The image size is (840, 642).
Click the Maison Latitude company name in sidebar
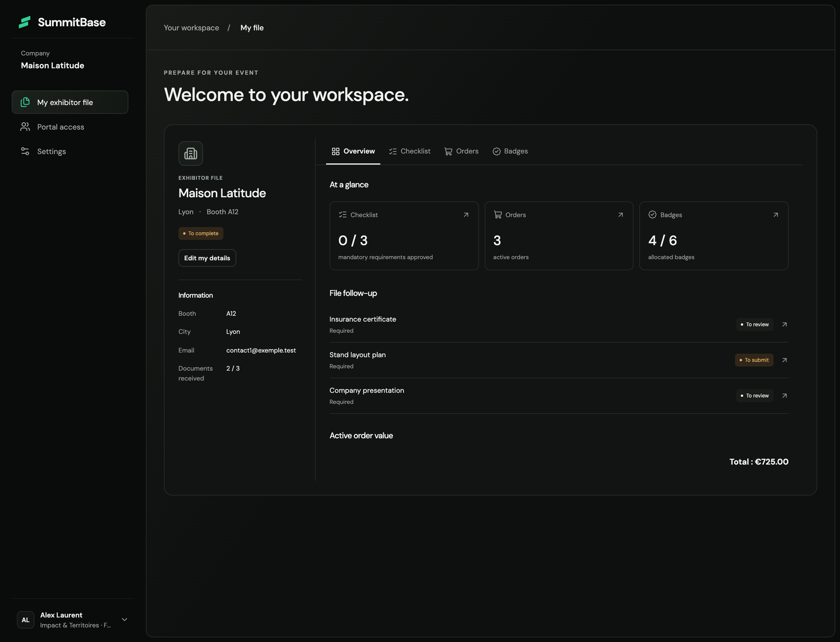(53, 65)
